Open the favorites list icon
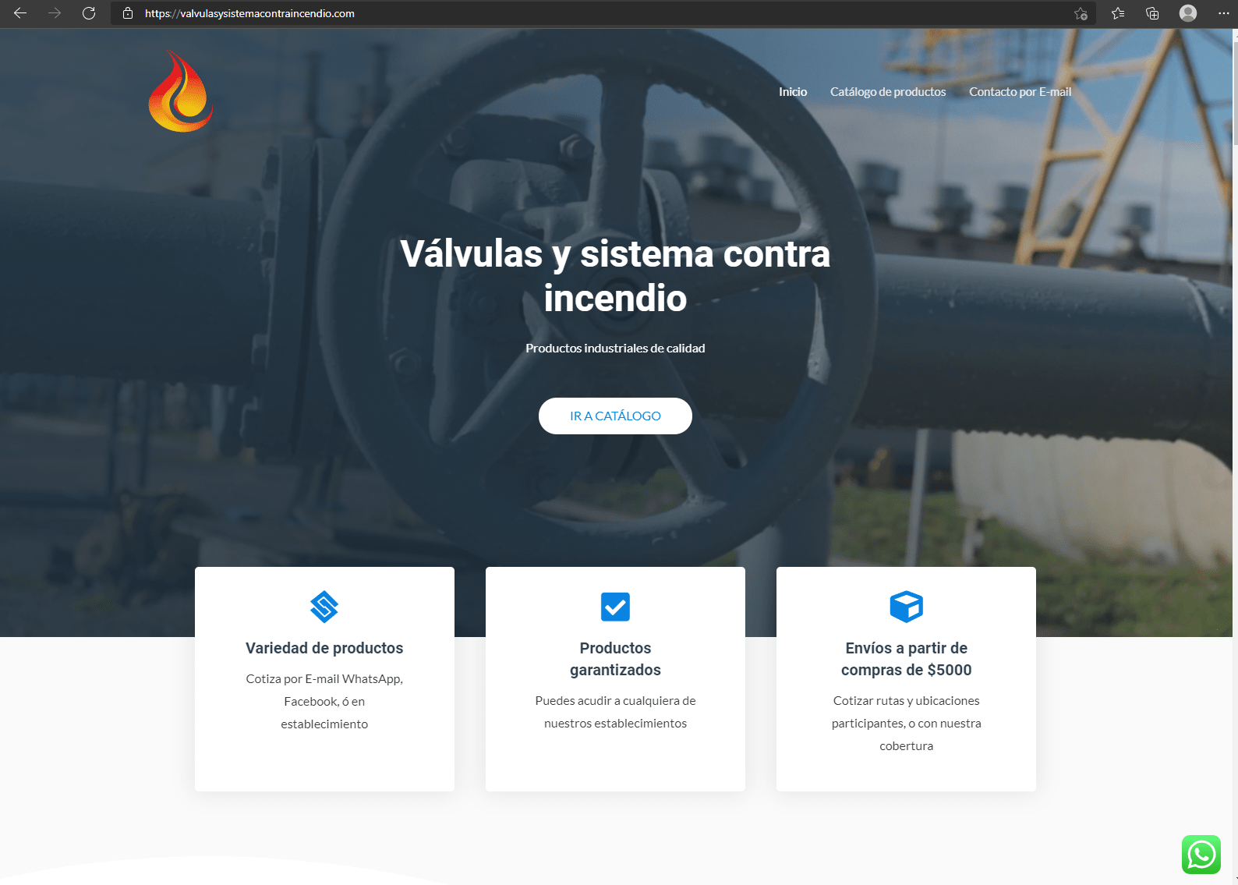 click(x=1118, y=13)
